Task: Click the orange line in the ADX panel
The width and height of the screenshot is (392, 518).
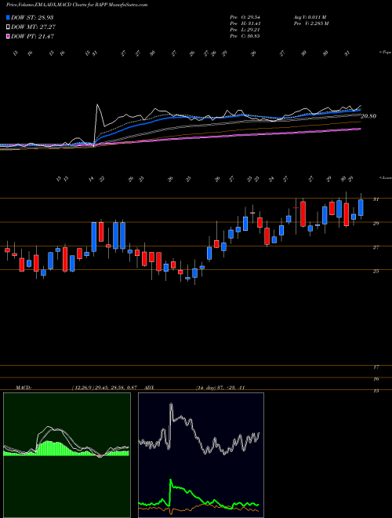Action: [198, 505]
